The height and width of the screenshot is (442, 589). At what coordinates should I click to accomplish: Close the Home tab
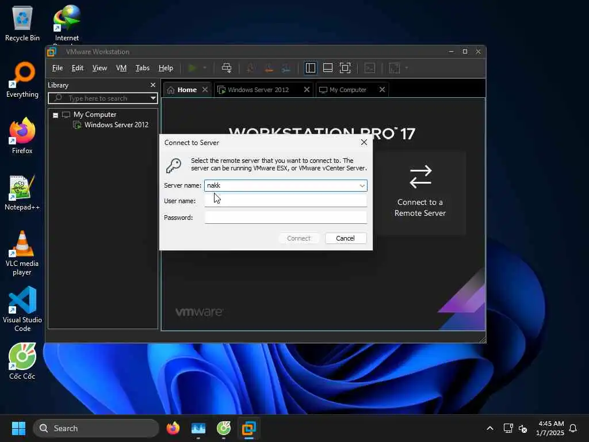pos(205,89)
